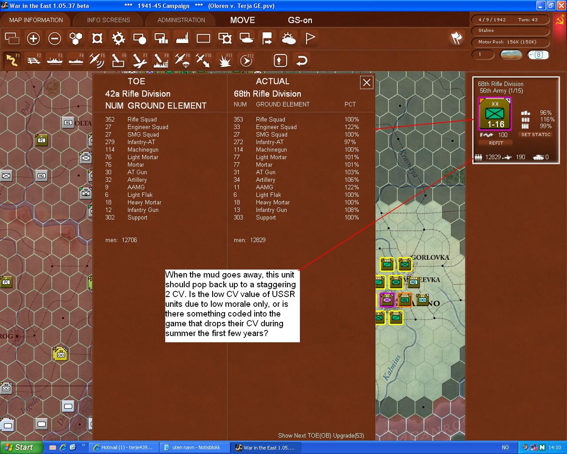Click the GS-on ground support toggle
The width and height of the screenshot is (567, 454).
[x=300, y=20]
